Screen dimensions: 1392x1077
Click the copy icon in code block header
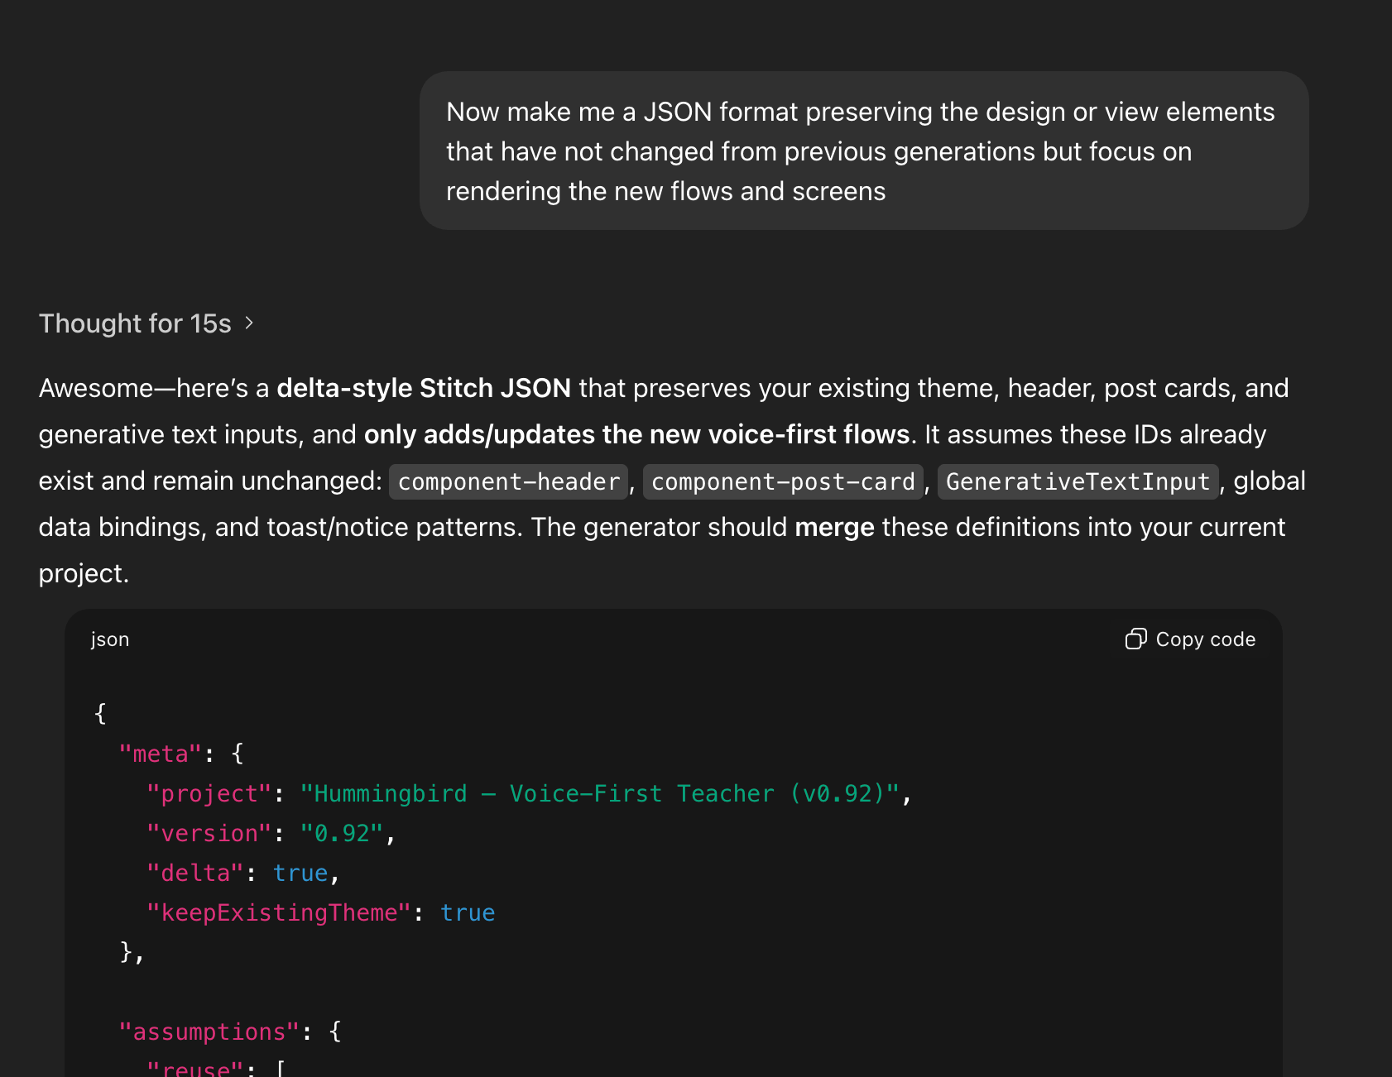tap(1135, 639)
